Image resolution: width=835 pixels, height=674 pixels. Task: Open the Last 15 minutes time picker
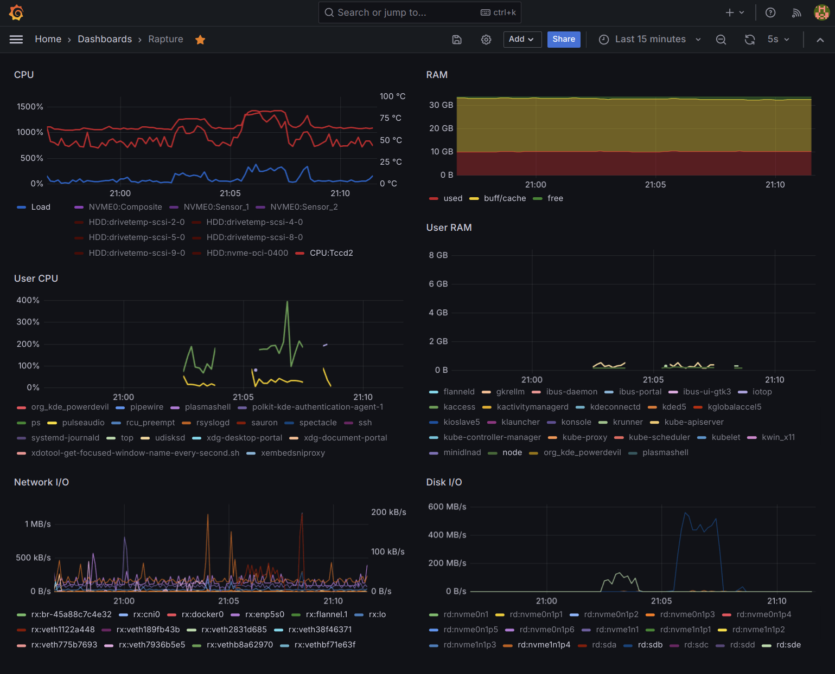coord(650,40)
